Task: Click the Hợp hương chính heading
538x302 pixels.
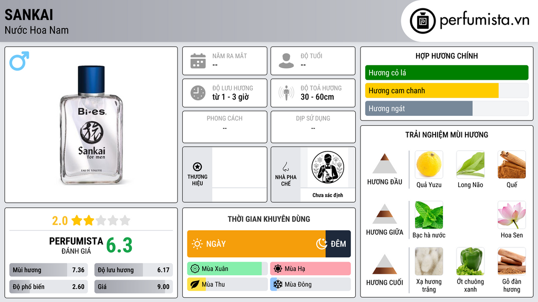Action: (447, 56)
